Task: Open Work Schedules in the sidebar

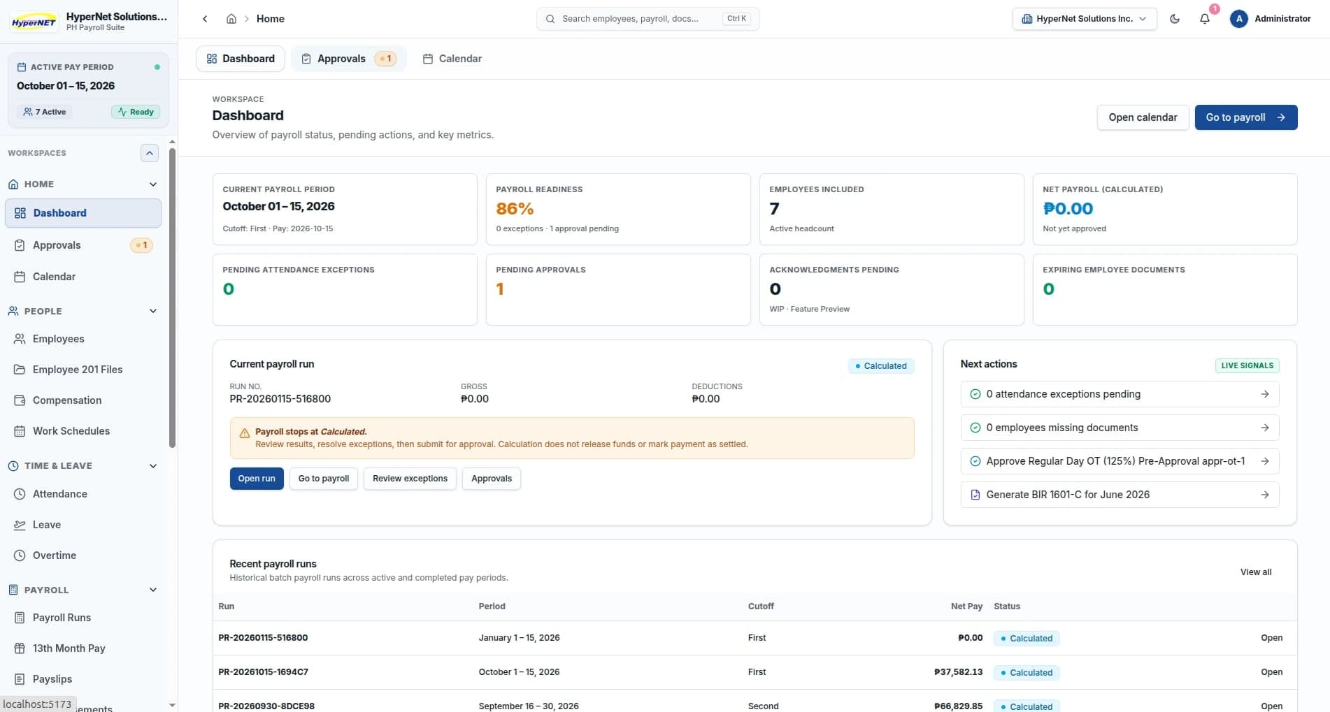Action: coord(83,431)
